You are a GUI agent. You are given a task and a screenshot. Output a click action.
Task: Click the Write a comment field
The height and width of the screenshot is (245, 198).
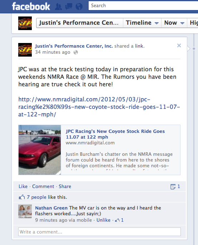(x=99, y=232)
